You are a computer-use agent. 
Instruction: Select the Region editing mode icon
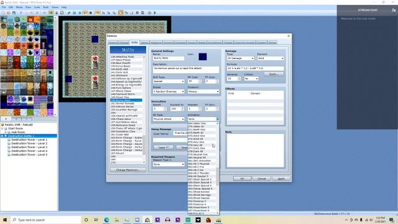coord(62,12)
